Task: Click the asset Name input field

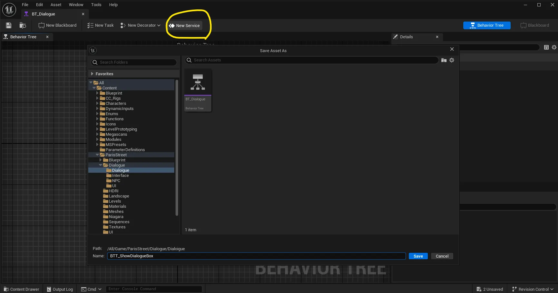Action: (256, 256)
